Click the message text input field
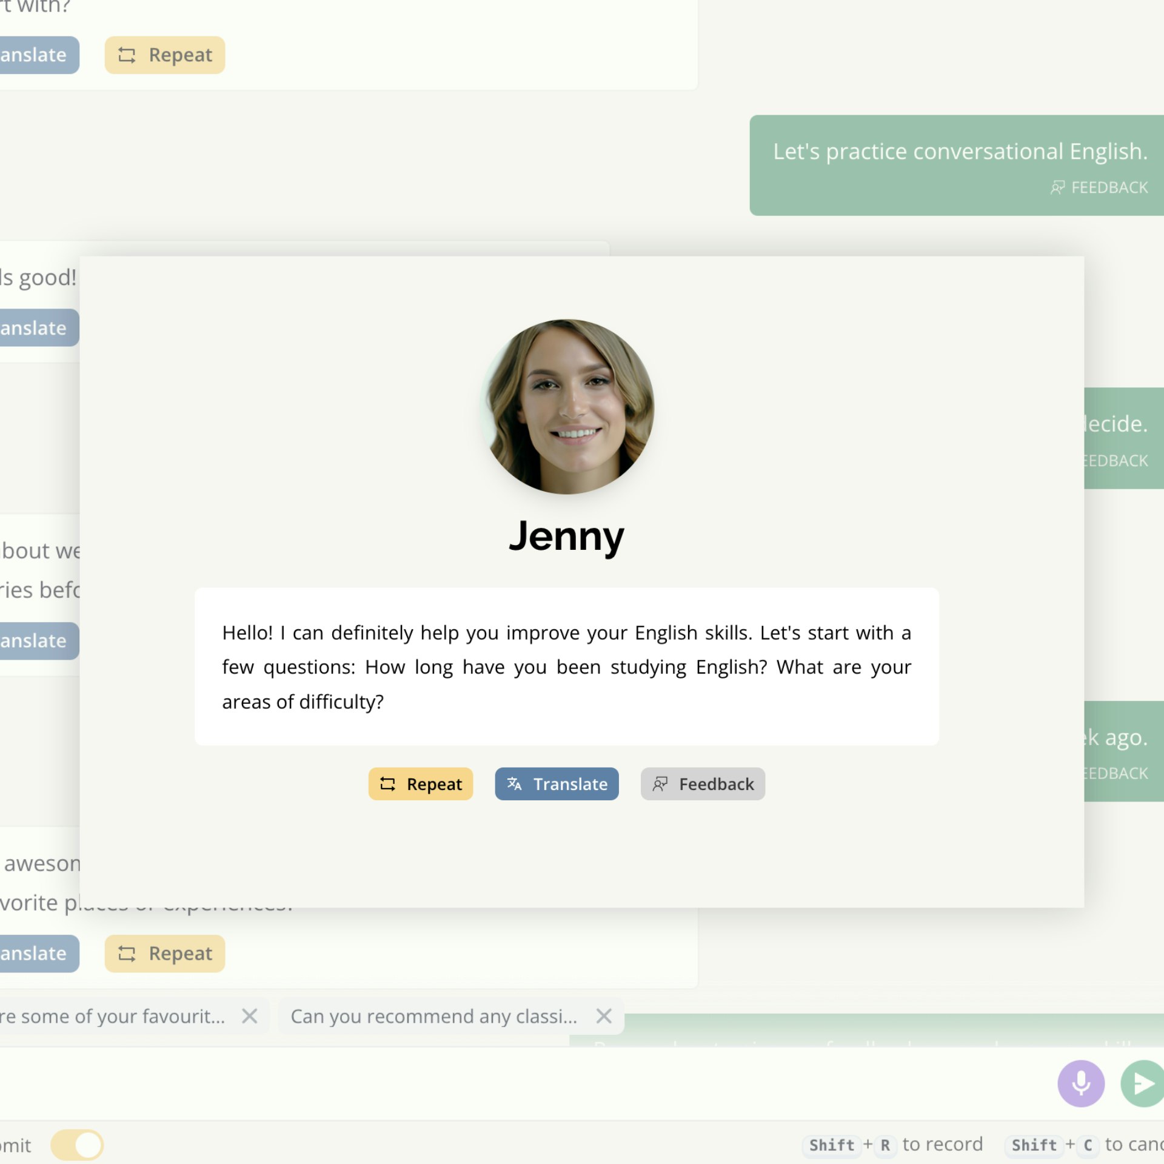The height and width of the screenshot is (1164, 1164). [515, 1083]
